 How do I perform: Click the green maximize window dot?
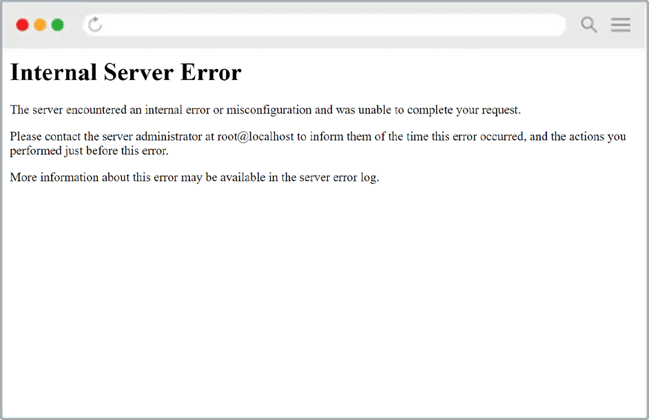[58, 25]
